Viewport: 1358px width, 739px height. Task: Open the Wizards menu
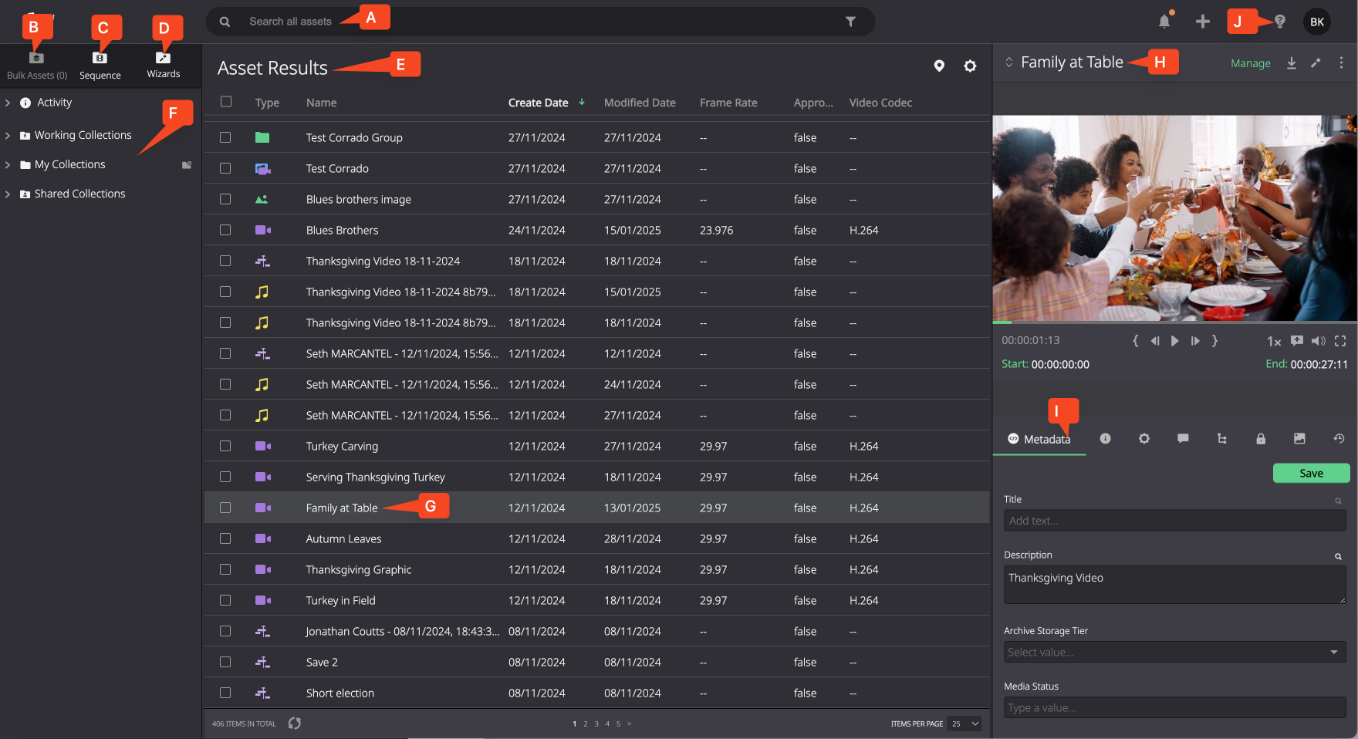pos(164,65)
